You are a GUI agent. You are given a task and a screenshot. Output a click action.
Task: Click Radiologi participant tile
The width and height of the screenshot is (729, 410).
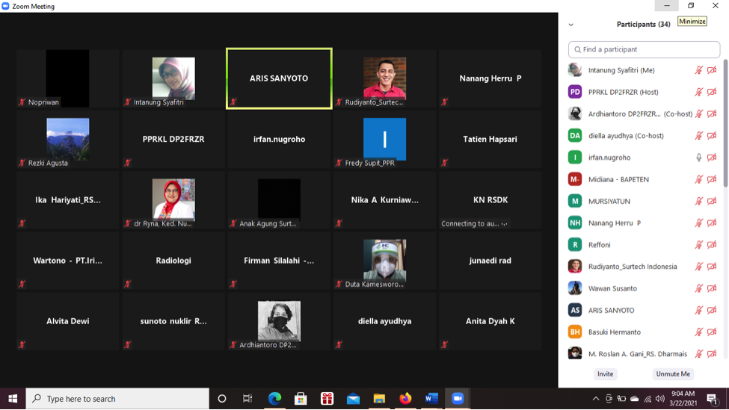click(173, 261)
